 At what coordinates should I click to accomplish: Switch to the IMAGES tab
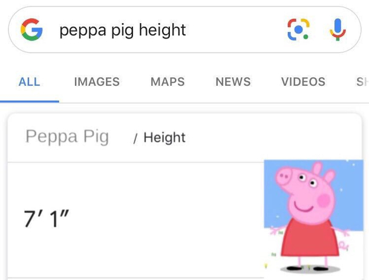coord(97,82)
